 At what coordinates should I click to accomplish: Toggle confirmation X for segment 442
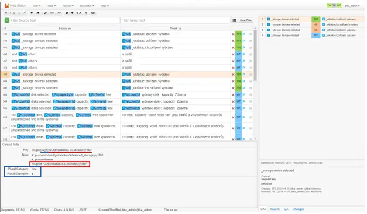233,48
